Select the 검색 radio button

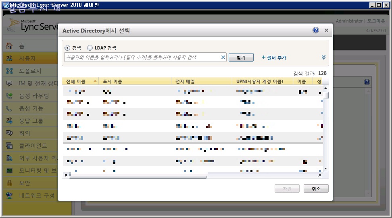(x=67, y=48)
